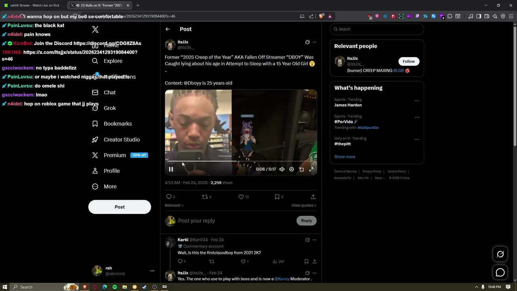517x291 pixels.
Task: Open the Relevant replies sort dropdown
Action: click(174, 205)
